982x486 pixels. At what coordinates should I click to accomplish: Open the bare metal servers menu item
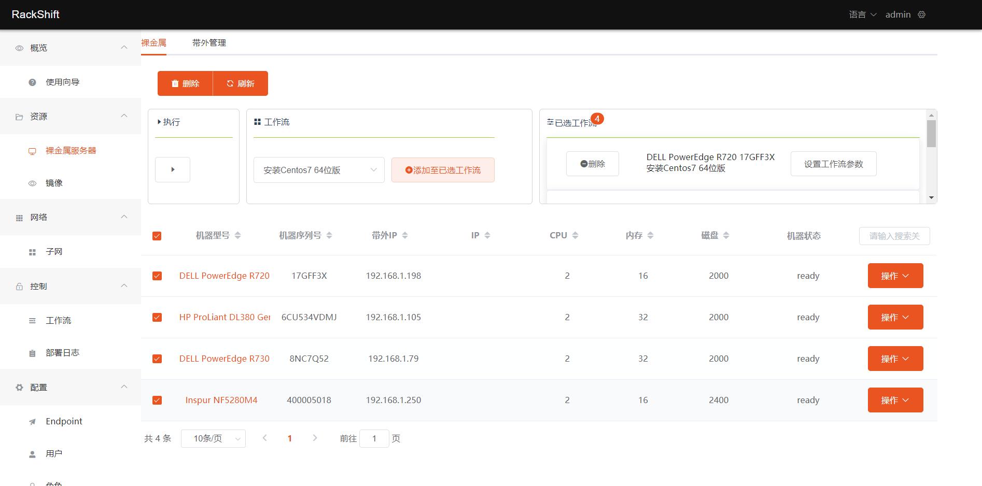point(71,151)
